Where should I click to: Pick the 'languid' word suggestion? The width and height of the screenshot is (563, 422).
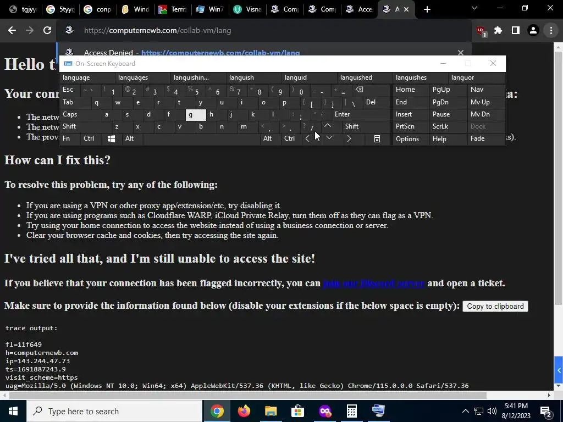pos(310,77)
